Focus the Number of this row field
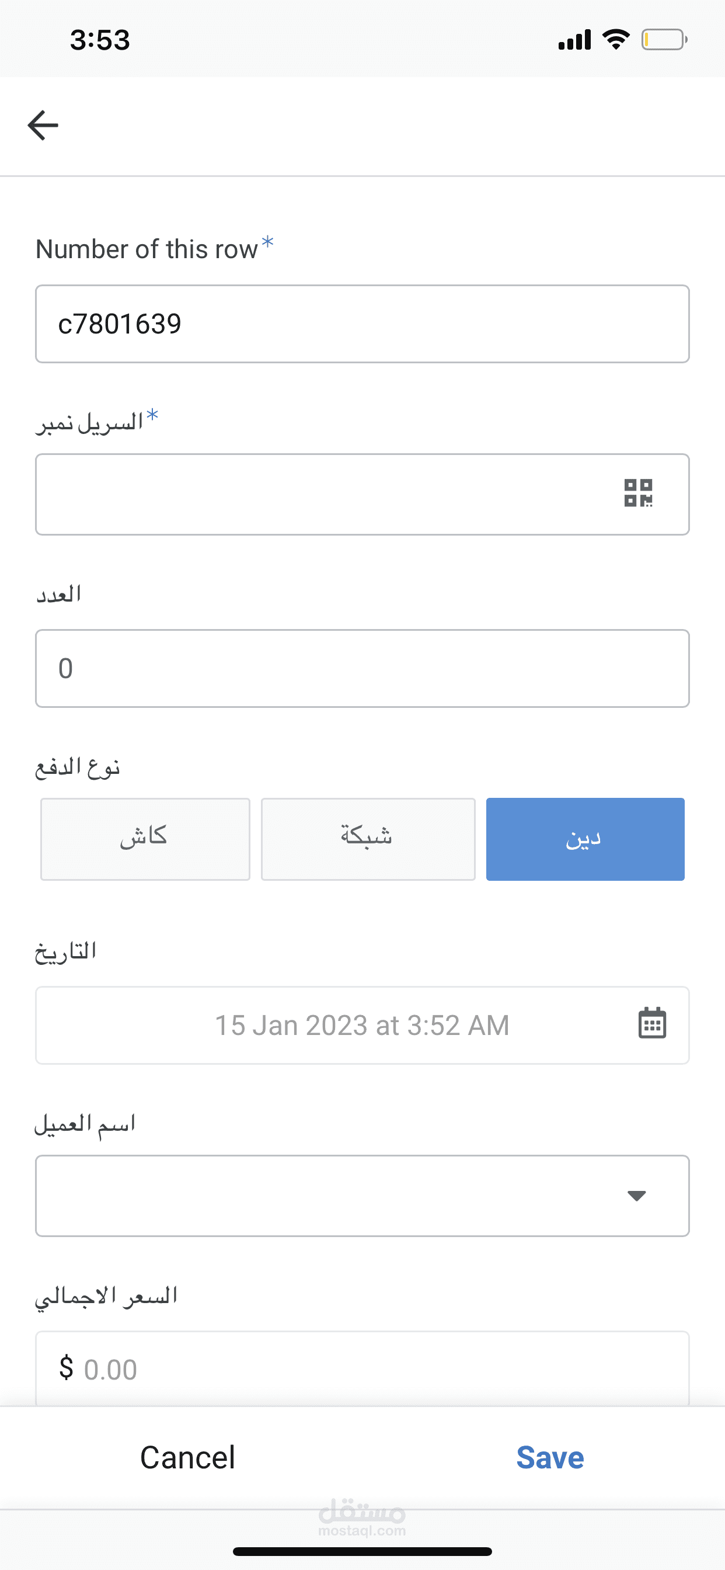This screenshot has width=725, height=1570. [362, 324]
